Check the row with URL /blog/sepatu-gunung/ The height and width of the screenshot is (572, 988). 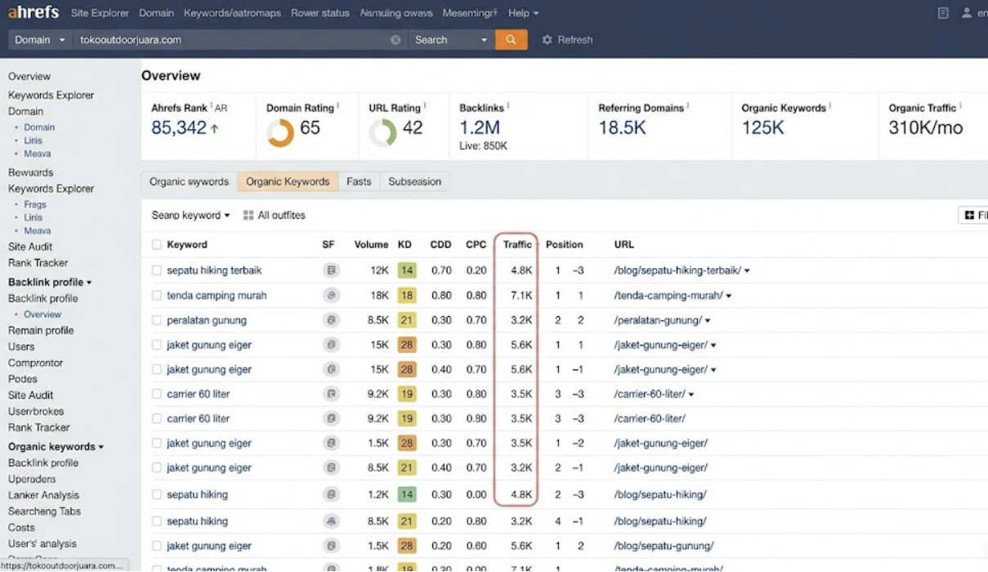[157, 546]
